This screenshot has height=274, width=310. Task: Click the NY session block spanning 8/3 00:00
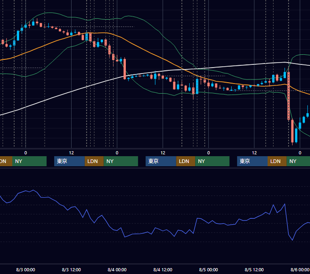(29, 161)
